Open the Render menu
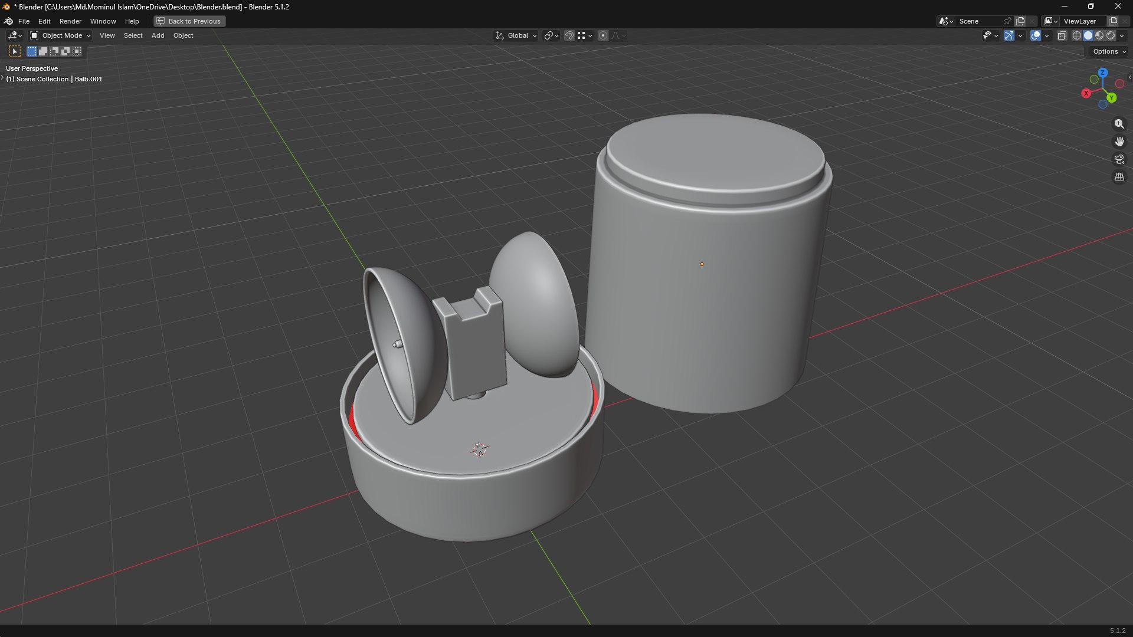 70,21
